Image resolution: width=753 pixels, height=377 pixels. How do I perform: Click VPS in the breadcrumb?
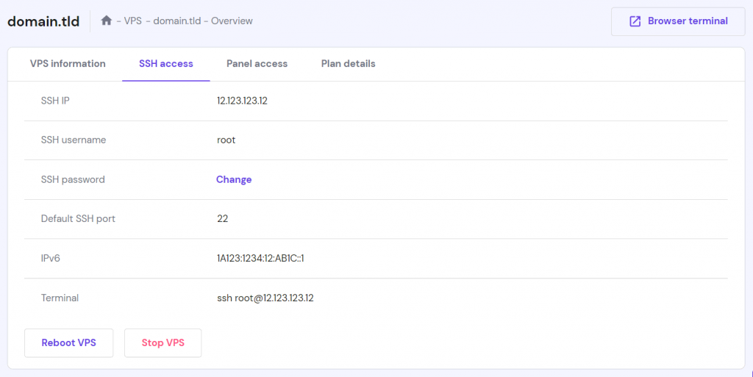pos(132,21)
